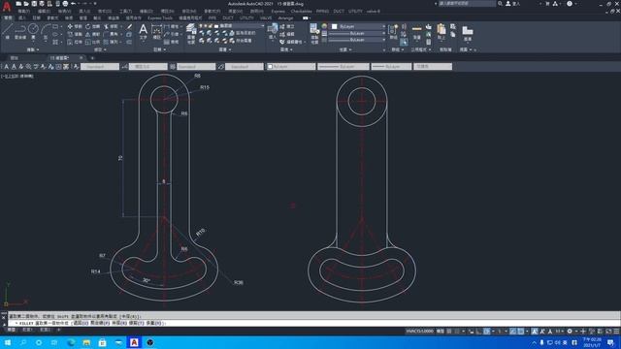
Task: Click the white color swatch in properties panel
Action: [334, 26]
